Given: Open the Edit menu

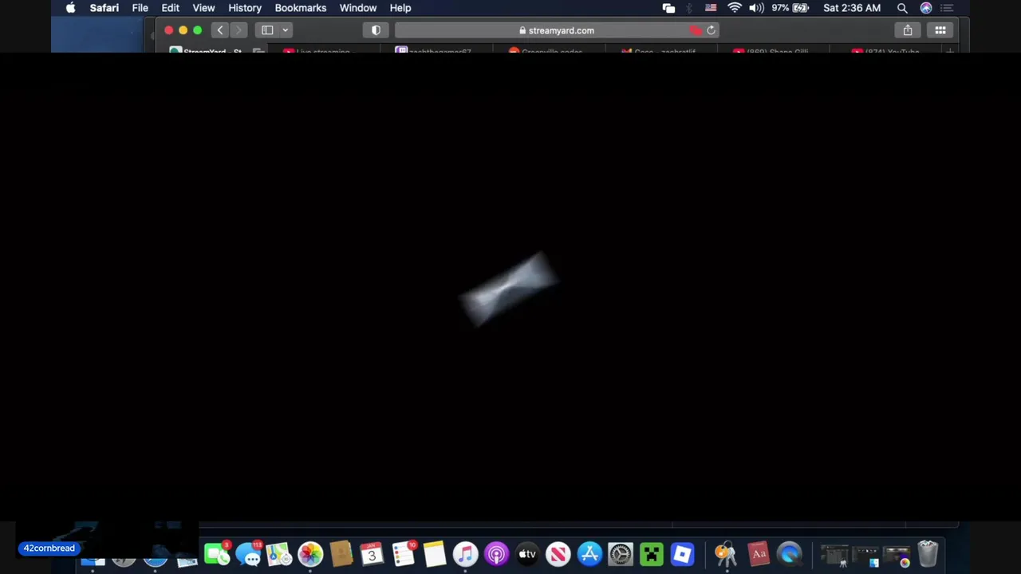Looking at the screenshot, I should [x=170, y=8].
